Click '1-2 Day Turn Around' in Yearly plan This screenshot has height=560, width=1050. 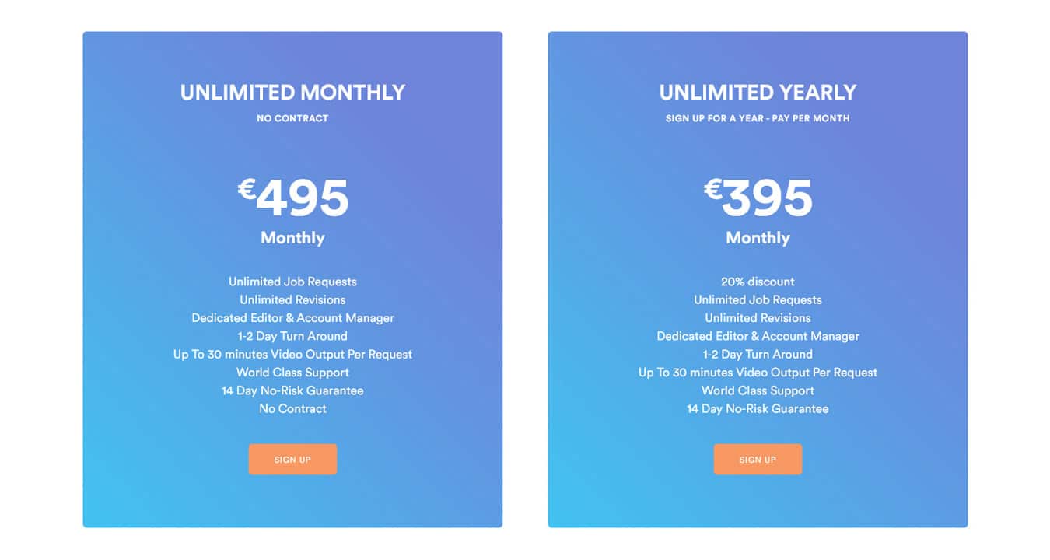point(758,354)
